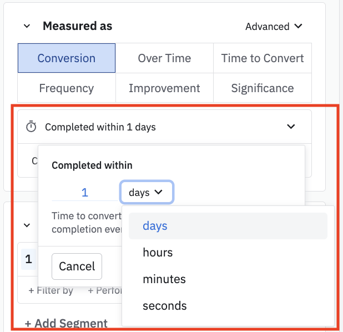Switch to Time to Convert tab
This screenshot has width=343, height=332.
point(263,58)
